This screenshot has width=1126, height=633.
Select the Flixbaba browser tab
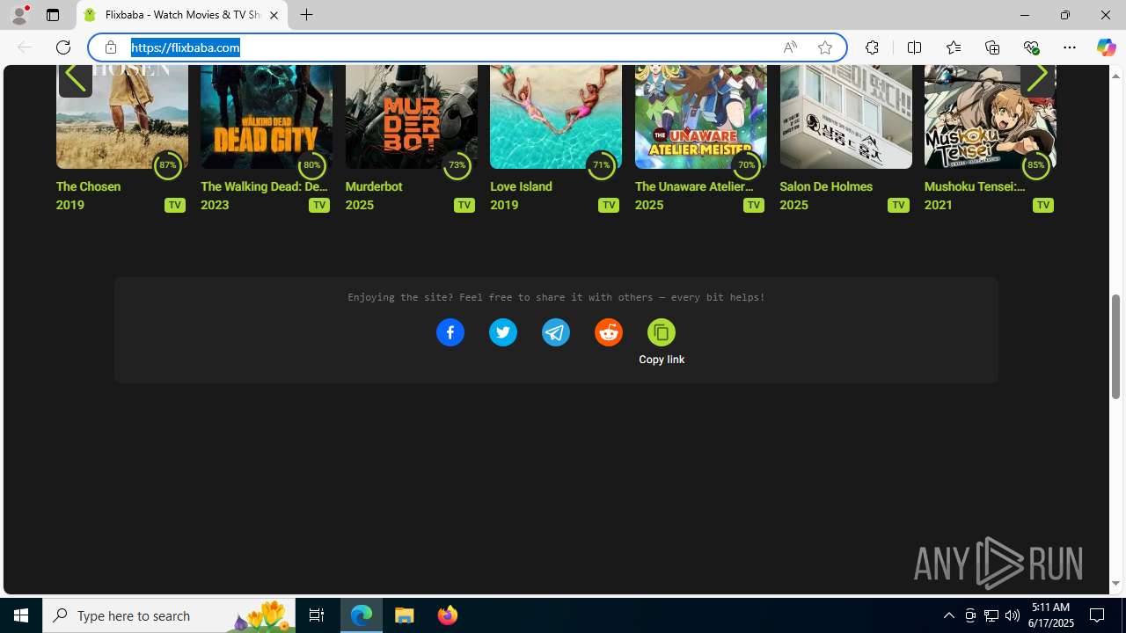point(182,15)
